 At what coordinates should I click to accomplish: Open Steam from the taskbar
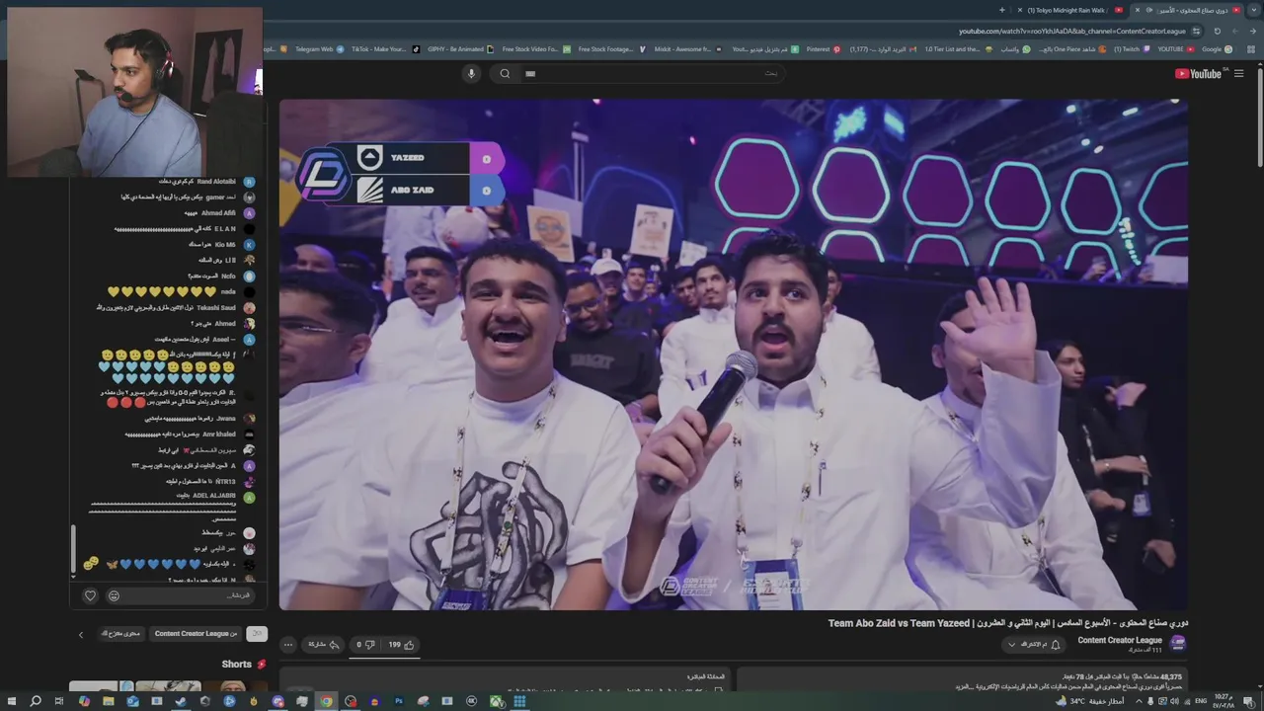[x=181, y=701]
